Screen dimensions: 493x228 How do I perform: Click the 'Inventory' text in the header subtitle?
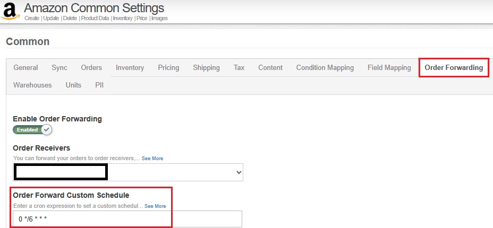(x=123, y=18)
